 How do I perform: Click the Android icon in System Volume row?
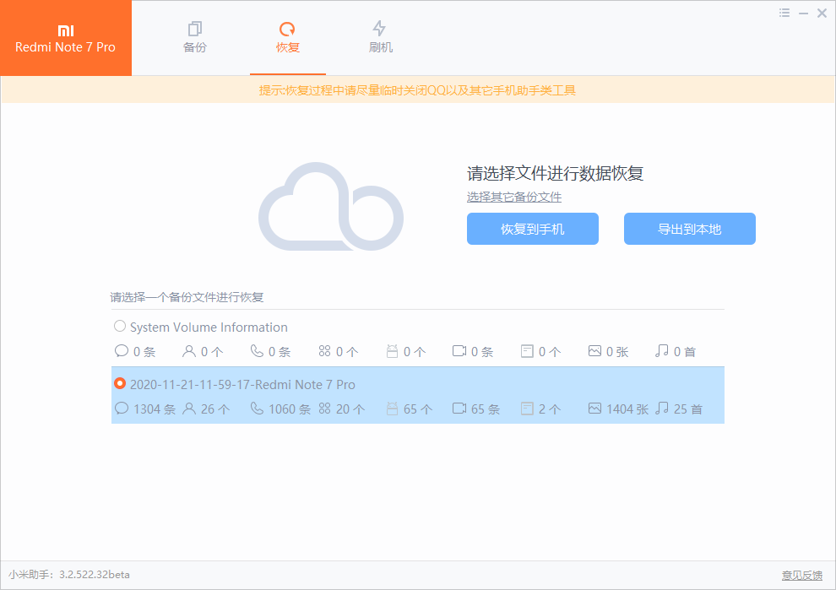tap(393, 351)
